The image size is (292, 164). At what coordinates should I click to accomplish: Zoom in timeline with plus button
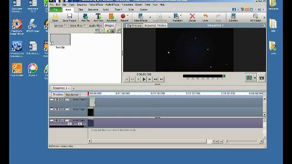tap(261, 141)
